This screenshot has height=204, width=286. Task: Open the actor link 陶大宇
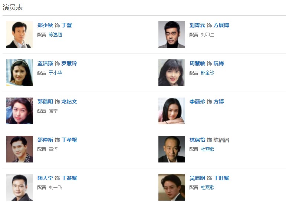pyautogui.click(x=45, y=178)
